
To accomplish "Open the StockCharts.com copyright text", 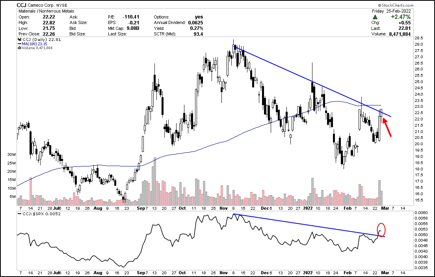I will (x=396, y=5).
